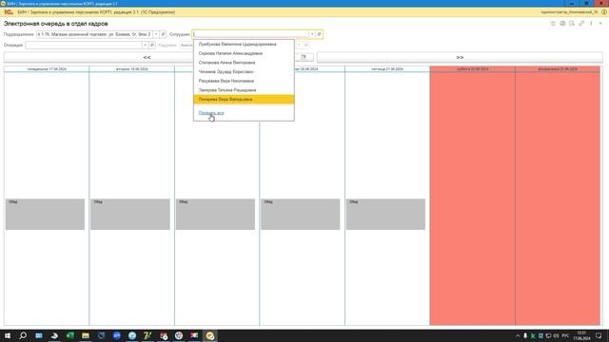609x342 pixels.
Task: Go to next week with >> button
Action: point(460,57)
